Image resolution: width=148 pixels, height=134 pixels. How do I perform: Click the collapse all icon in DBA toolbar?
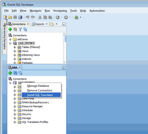coord(20,73)
